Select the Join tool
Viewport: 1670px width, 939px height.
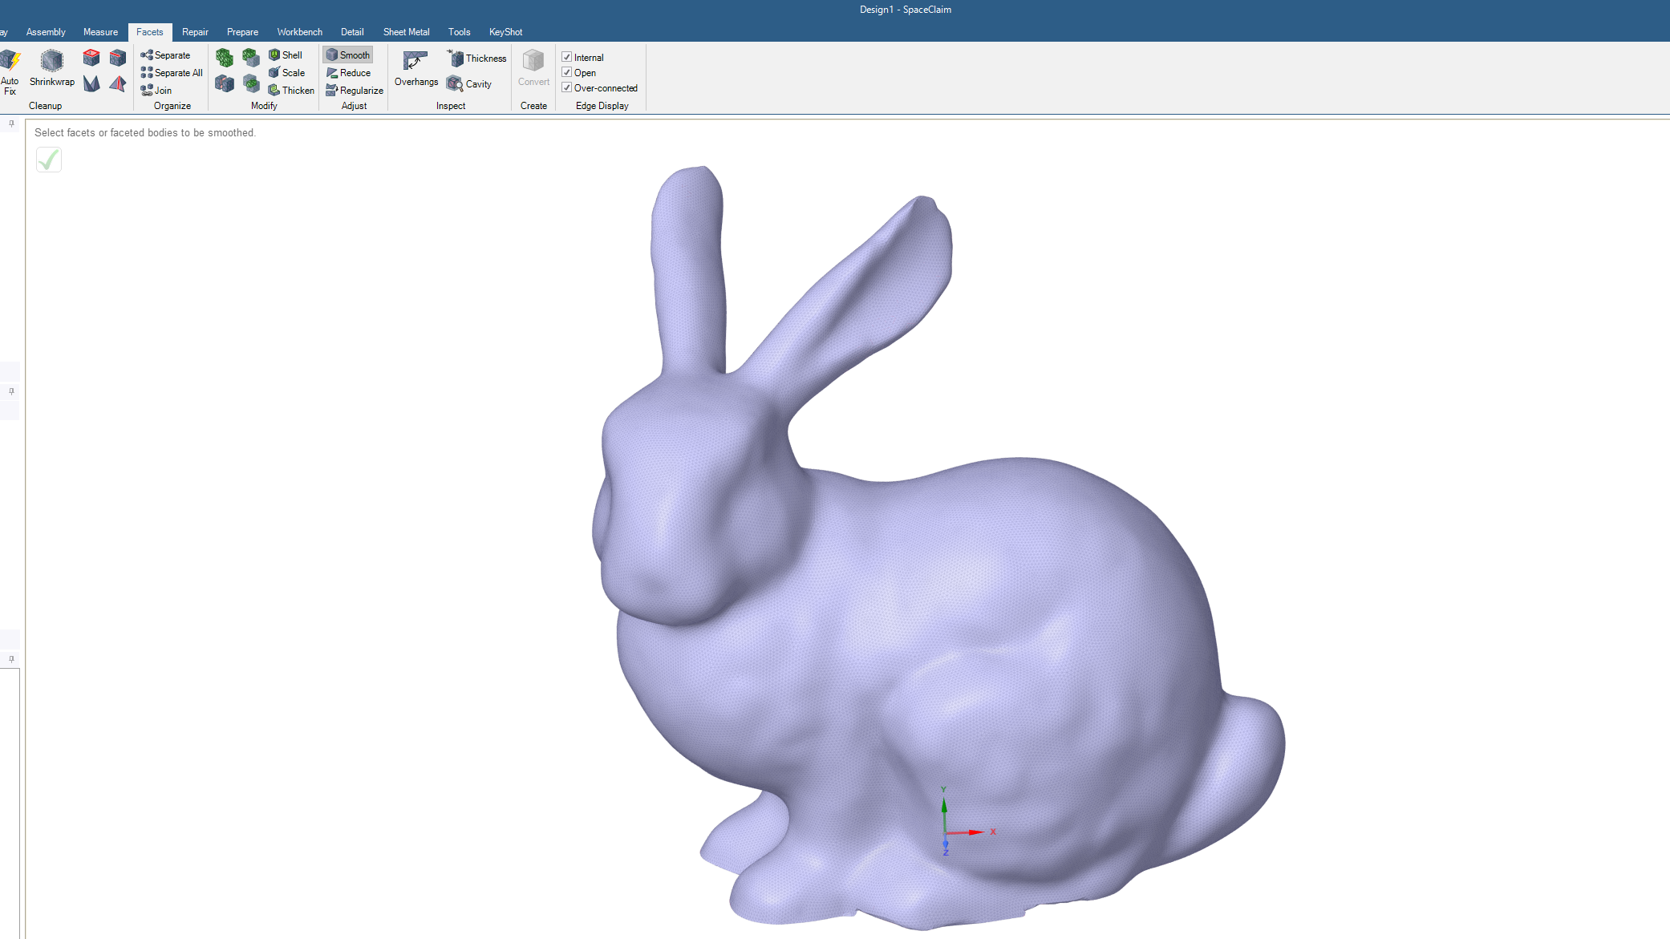(156, 91)
